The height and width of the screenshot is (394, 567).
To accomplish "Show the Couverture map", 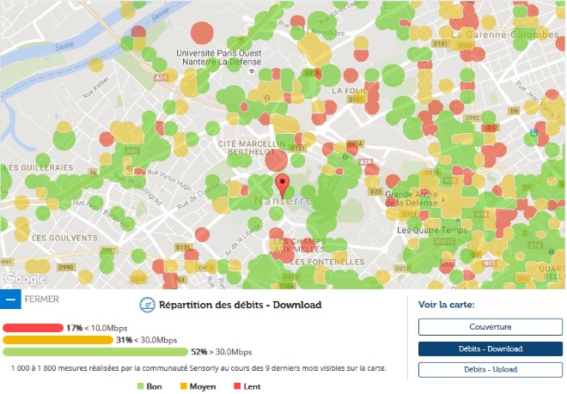I will (490, 327).
